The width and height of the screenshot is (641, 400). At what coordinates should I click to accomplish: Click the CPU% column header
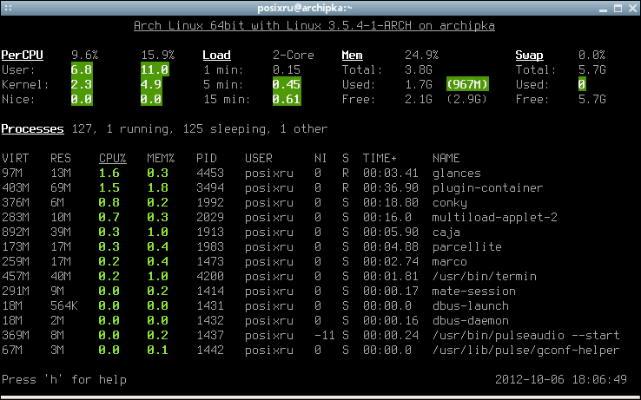coord(112,158)
